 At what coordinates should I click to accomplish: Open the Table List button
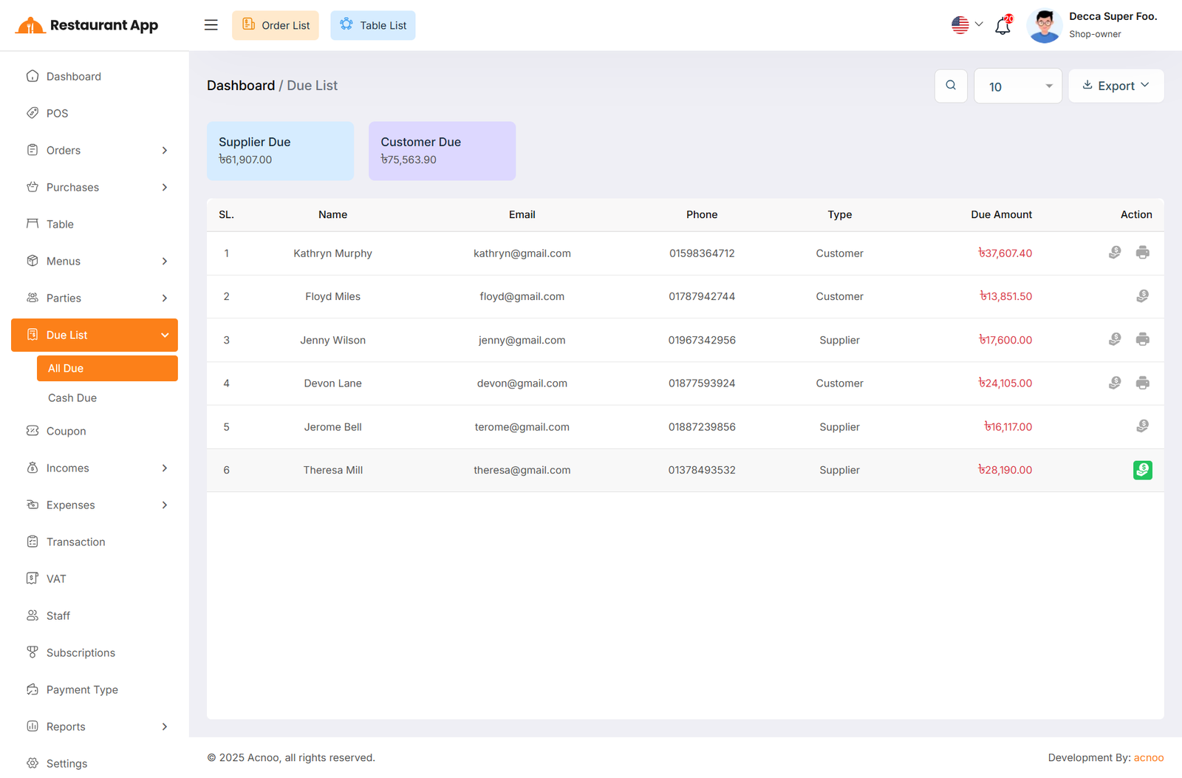tap(373, 25)
